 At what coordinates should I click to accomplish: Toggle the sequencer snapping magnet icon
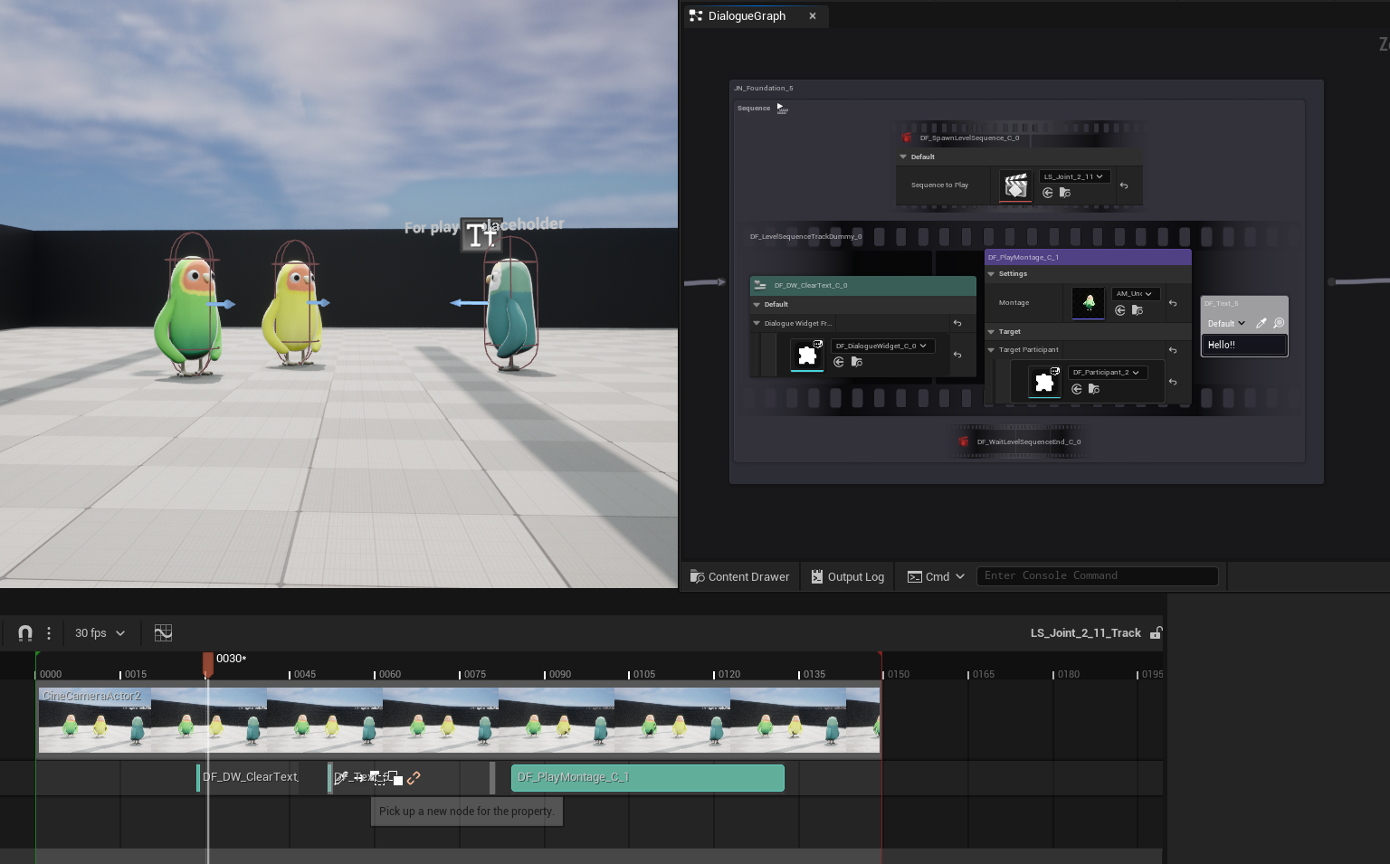(25, 633)
